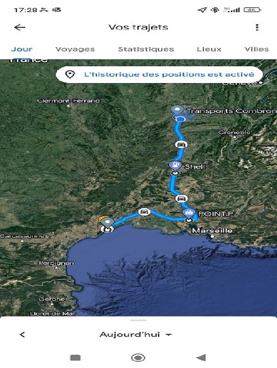
Task: Expand the Aujourd'hui date dropdown
Action: coord(136,334)
